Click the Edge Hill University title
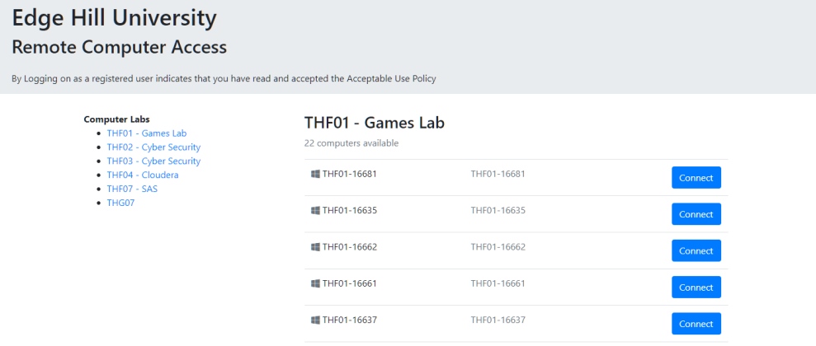Screen dimensions: 816x346 pos(114,18)
